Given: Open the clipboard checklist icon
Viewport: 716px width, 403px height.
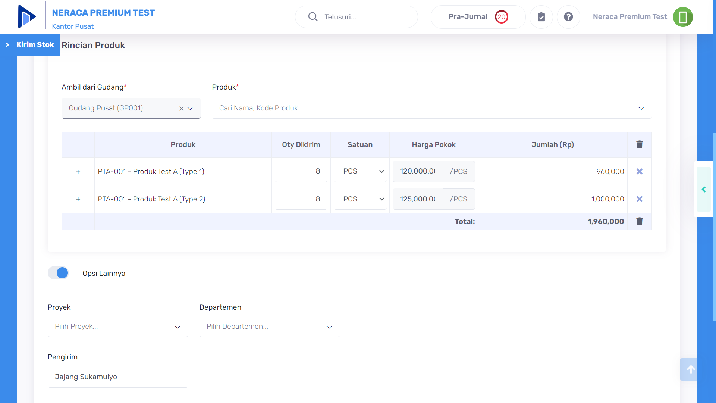Looking at the screenshot, I should coord(541,17).
